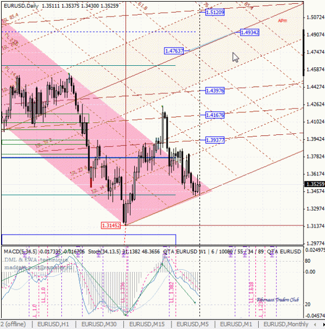Open the EURUSD,M30 chart tab
This screenshot has height=329, width=325.
[99, 324]
